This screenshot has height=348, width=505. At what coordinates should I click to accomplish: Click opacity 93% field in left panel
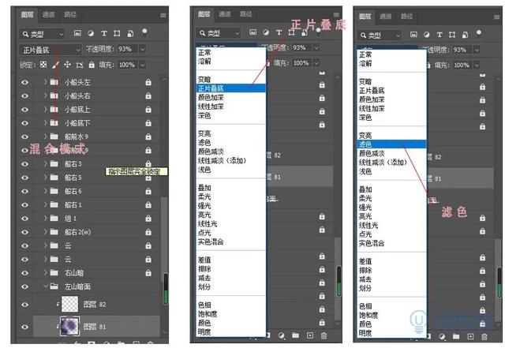tap(127, 49)
